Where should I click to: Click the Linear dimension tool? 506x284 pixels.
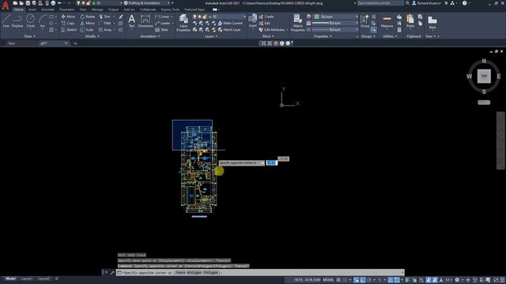(163, 17)
